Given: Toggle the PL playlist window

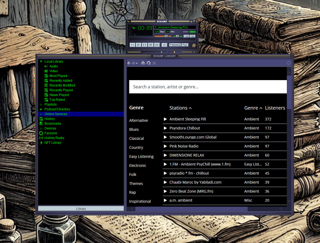Looking at the screenshot, I should tap(193, 36).
